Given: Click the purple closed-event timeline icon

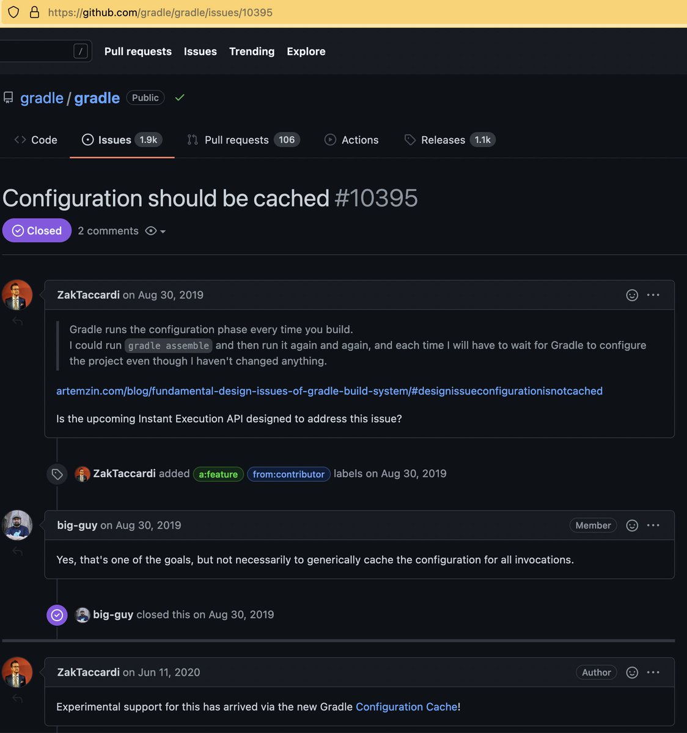Looking at the screenshot, I should (x=57, y=615).
